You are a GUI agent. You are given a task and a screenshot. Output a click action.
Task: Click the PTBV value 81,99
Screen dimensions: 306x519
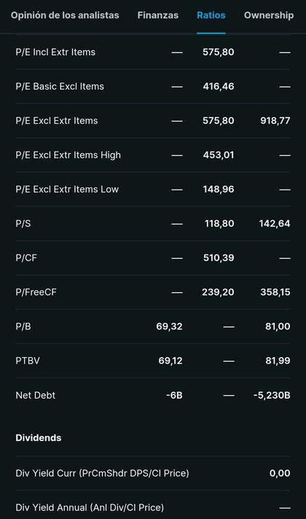click(278, 360)
